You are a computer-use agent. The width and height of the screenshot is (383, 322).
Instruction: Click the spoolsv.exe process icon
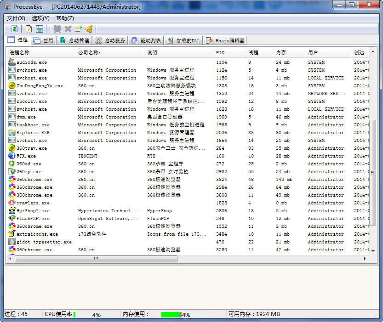point(12,101)
